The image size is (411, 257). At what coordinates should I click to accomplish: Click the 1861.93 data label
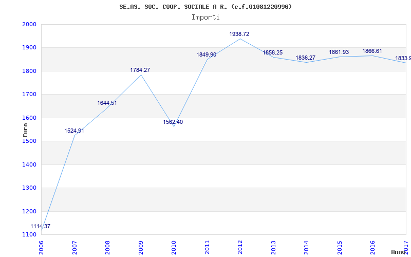click(x=339, y=52)
